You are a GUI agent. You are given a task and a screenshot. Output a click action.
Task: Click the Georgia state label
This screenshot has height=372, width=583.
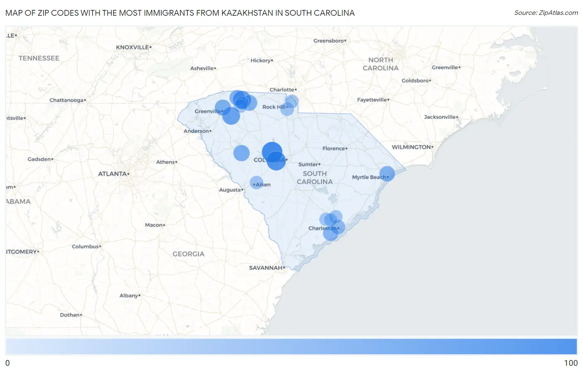(188, 254)
